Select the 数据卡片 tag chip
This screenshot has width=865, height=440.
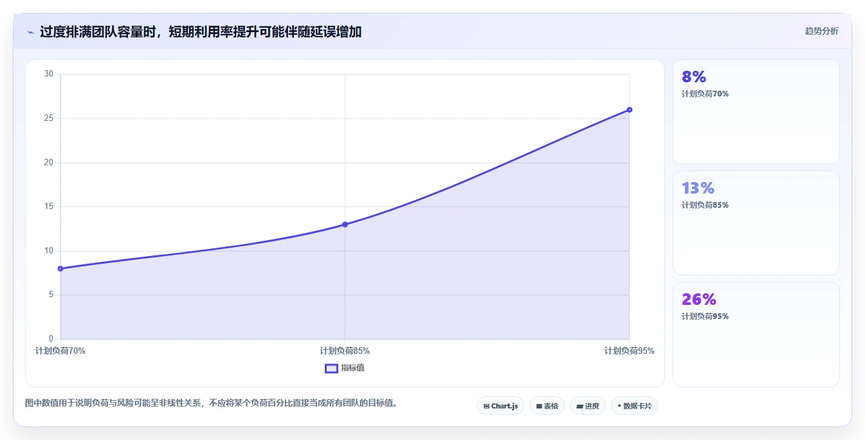point(634,406)
